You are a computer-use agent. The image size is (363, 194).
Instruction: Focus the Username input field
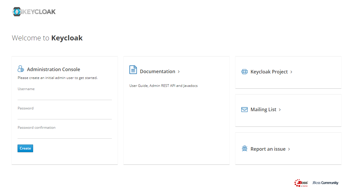click(65, 96)
